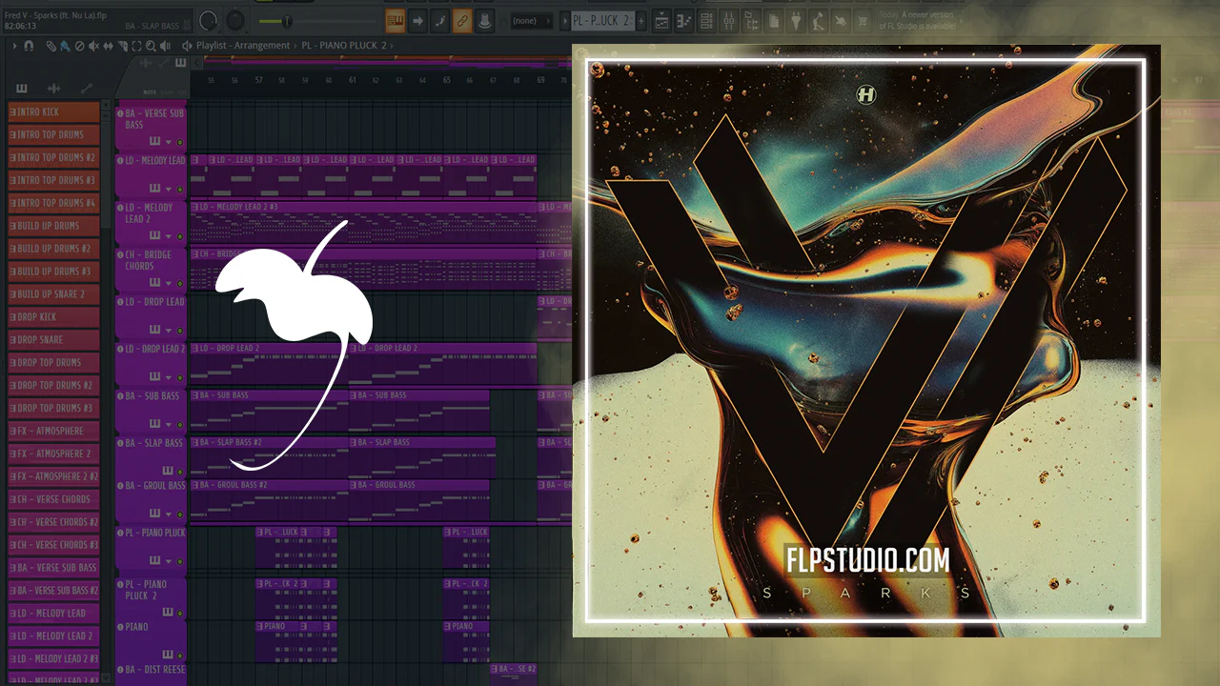This screenshot has height=686, width=1220.
Task: Open the Mixer from toolbar
Action: 730,21
